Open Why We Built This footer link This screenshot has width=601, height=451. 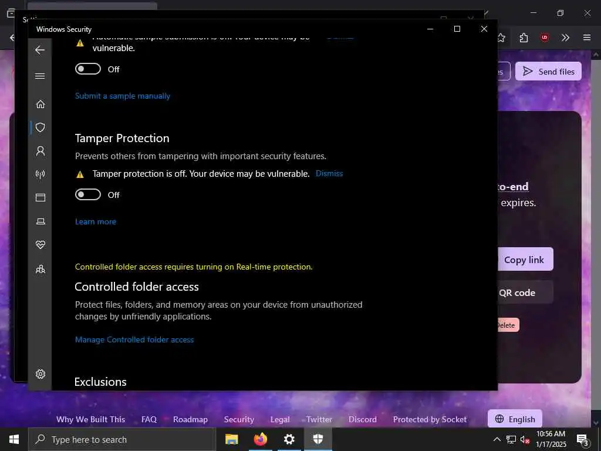91,419
